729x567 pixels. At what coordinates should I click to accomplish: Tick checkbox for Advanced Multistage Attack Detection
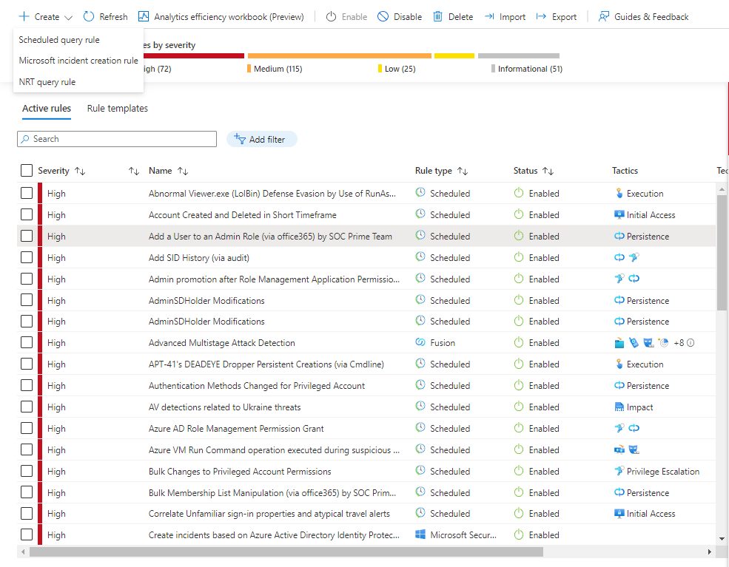tap(27, 342)
